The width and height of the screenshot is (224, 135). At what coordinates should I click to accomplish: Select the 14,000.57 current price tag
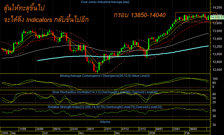pos(217,17)
